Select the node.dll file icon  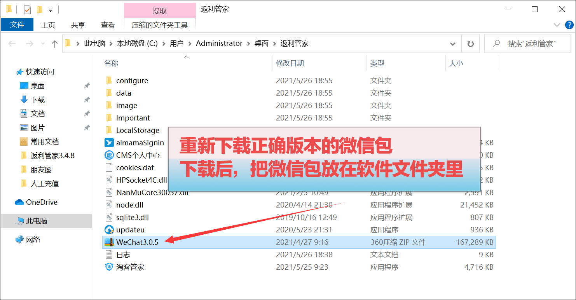[x=109, y=205]
